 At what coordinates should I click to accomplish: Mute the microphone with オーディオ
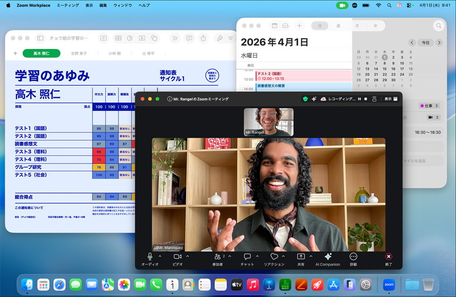[x=150, y=257]
